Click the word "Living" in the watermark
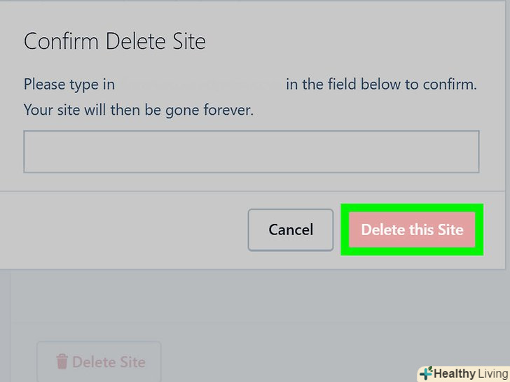This screenshot has width=510, height=382. [490, 374]
